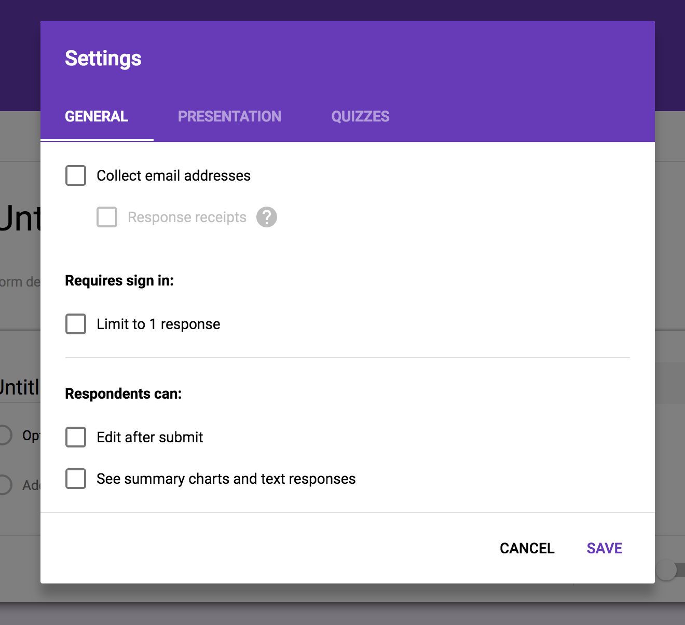Image resolution: width=685 pixels, height=625 pixels.
Task: Save the settings
Action: click(604, 548)
